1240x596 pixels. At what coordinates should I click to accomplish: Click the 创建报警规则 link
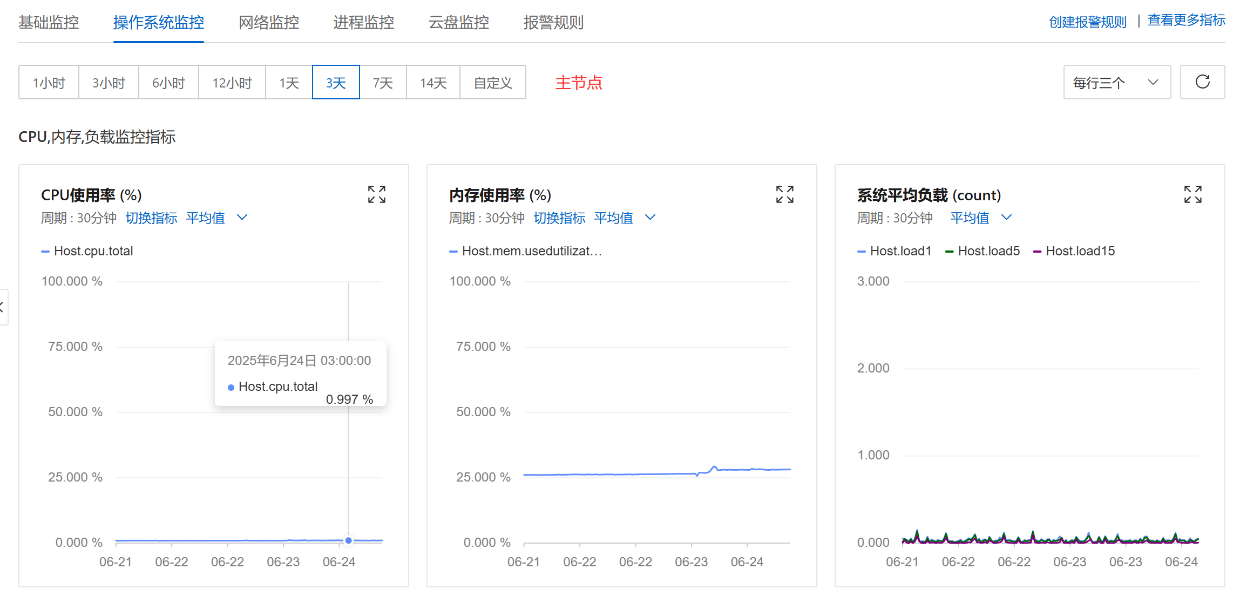[x=1088, y=22]
